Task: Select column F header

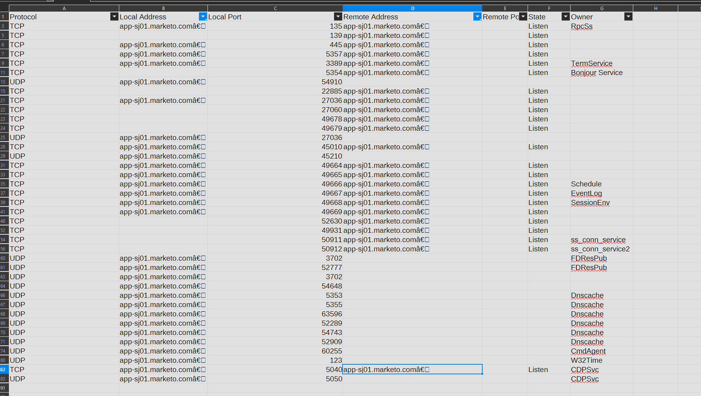Action: [549, 8]
